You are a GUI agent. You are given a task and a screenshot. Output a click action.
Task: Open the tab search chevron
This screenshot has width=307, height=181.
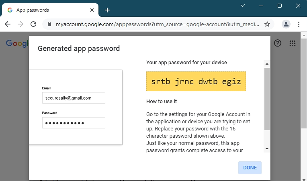pyautogui.click(x=243, y=6)
